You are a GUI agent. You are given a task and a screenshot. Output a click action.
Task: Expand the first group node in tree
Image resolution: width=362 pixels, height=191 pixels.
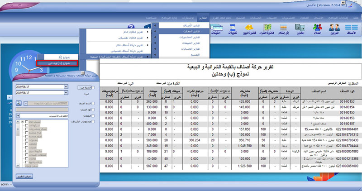[23, 122]
